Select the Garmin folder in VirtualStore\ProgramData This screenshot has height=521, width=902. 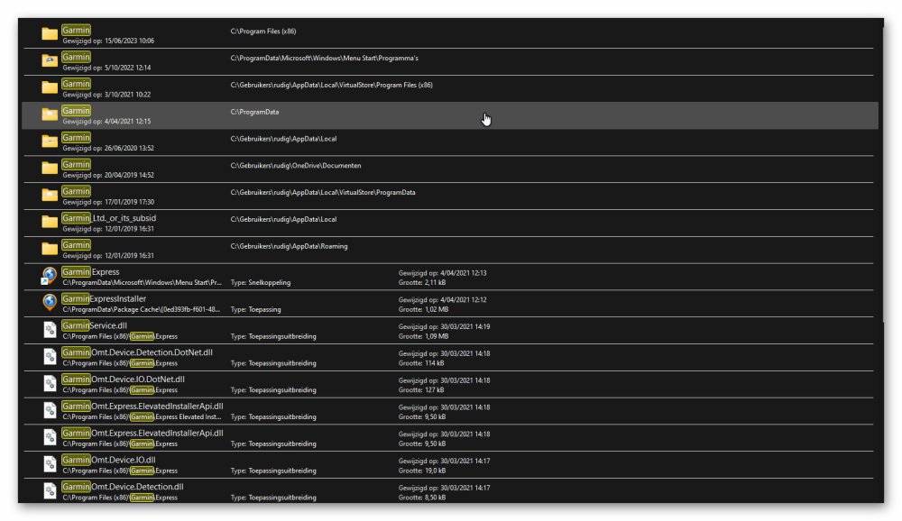pos(76,191)
